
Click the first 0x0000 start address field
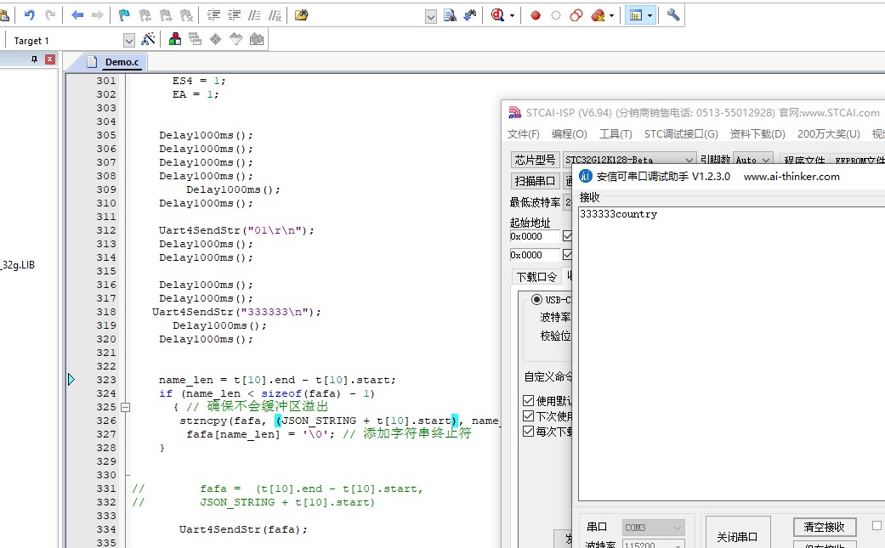535,236
